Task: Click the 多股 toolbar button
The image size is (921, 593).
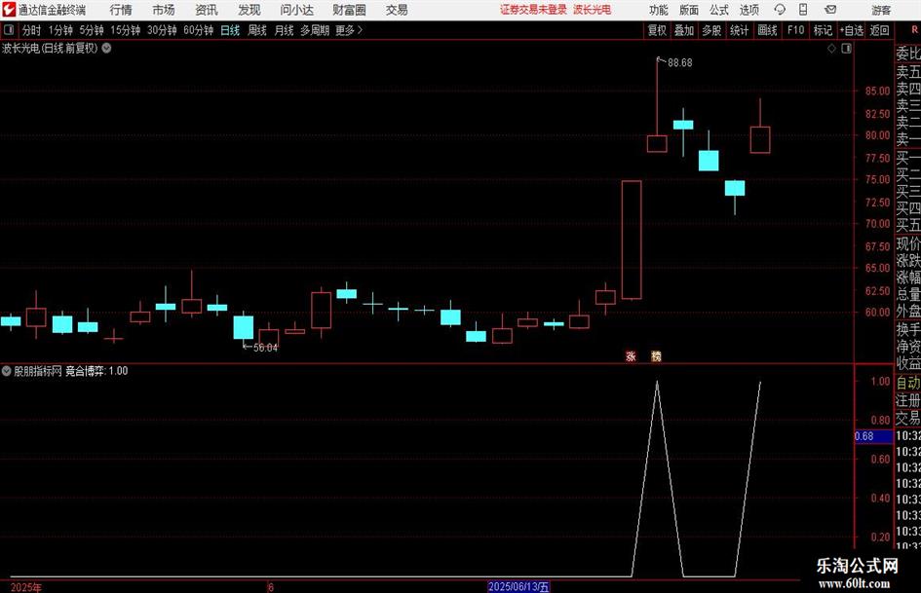Action: 711,30
